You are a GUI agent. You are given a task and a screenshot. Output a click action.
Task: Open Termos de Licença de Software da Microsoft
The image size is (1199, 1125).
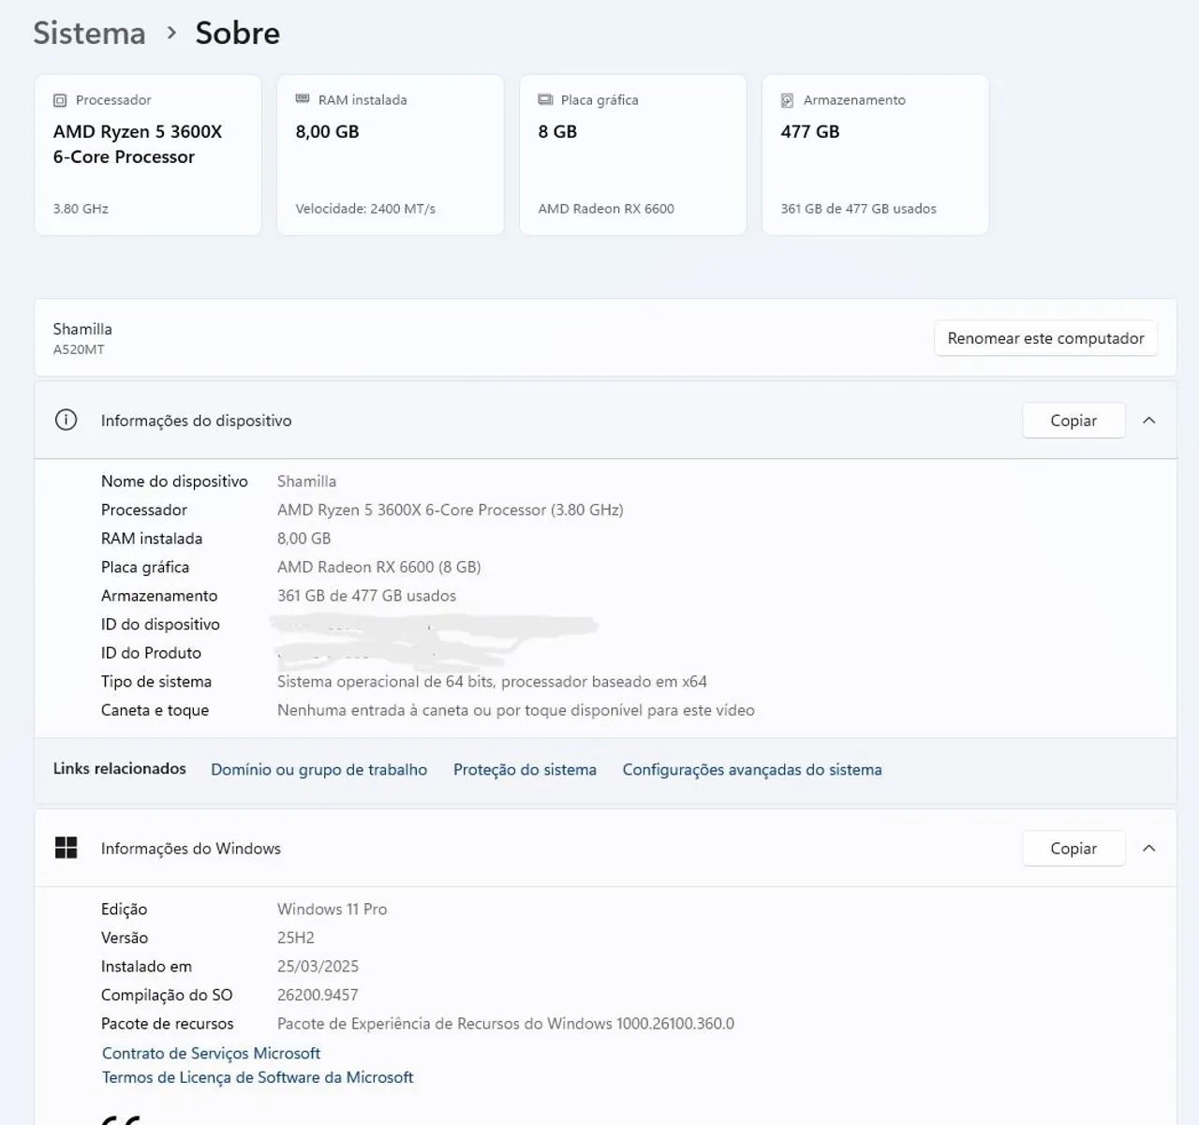tap(258, 1077)
